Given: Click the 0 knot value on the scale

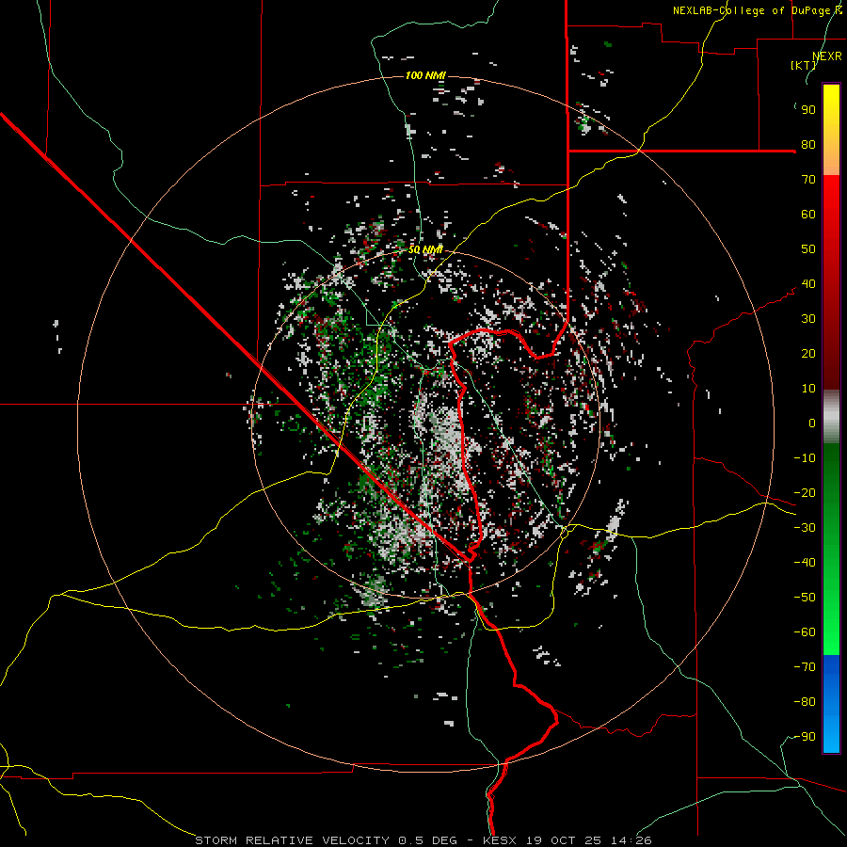Looking at the screenshot, I should pos(812,423).
